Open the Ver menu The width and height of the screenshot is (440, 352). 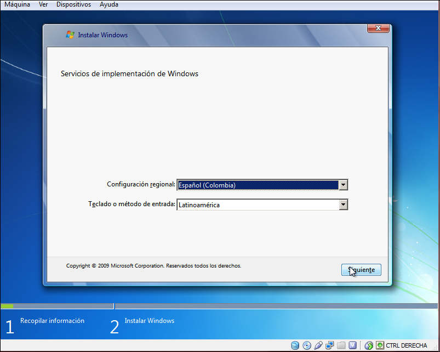pyautogui.click(x=43, y=4)
